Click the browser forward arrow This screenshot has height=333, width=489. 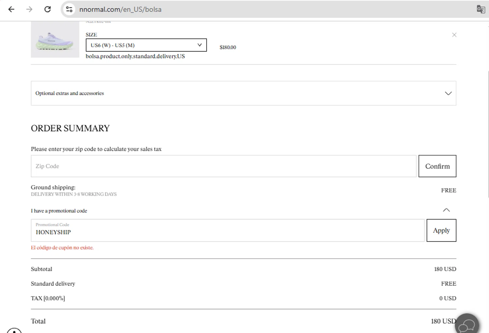(x=29, y=9)
